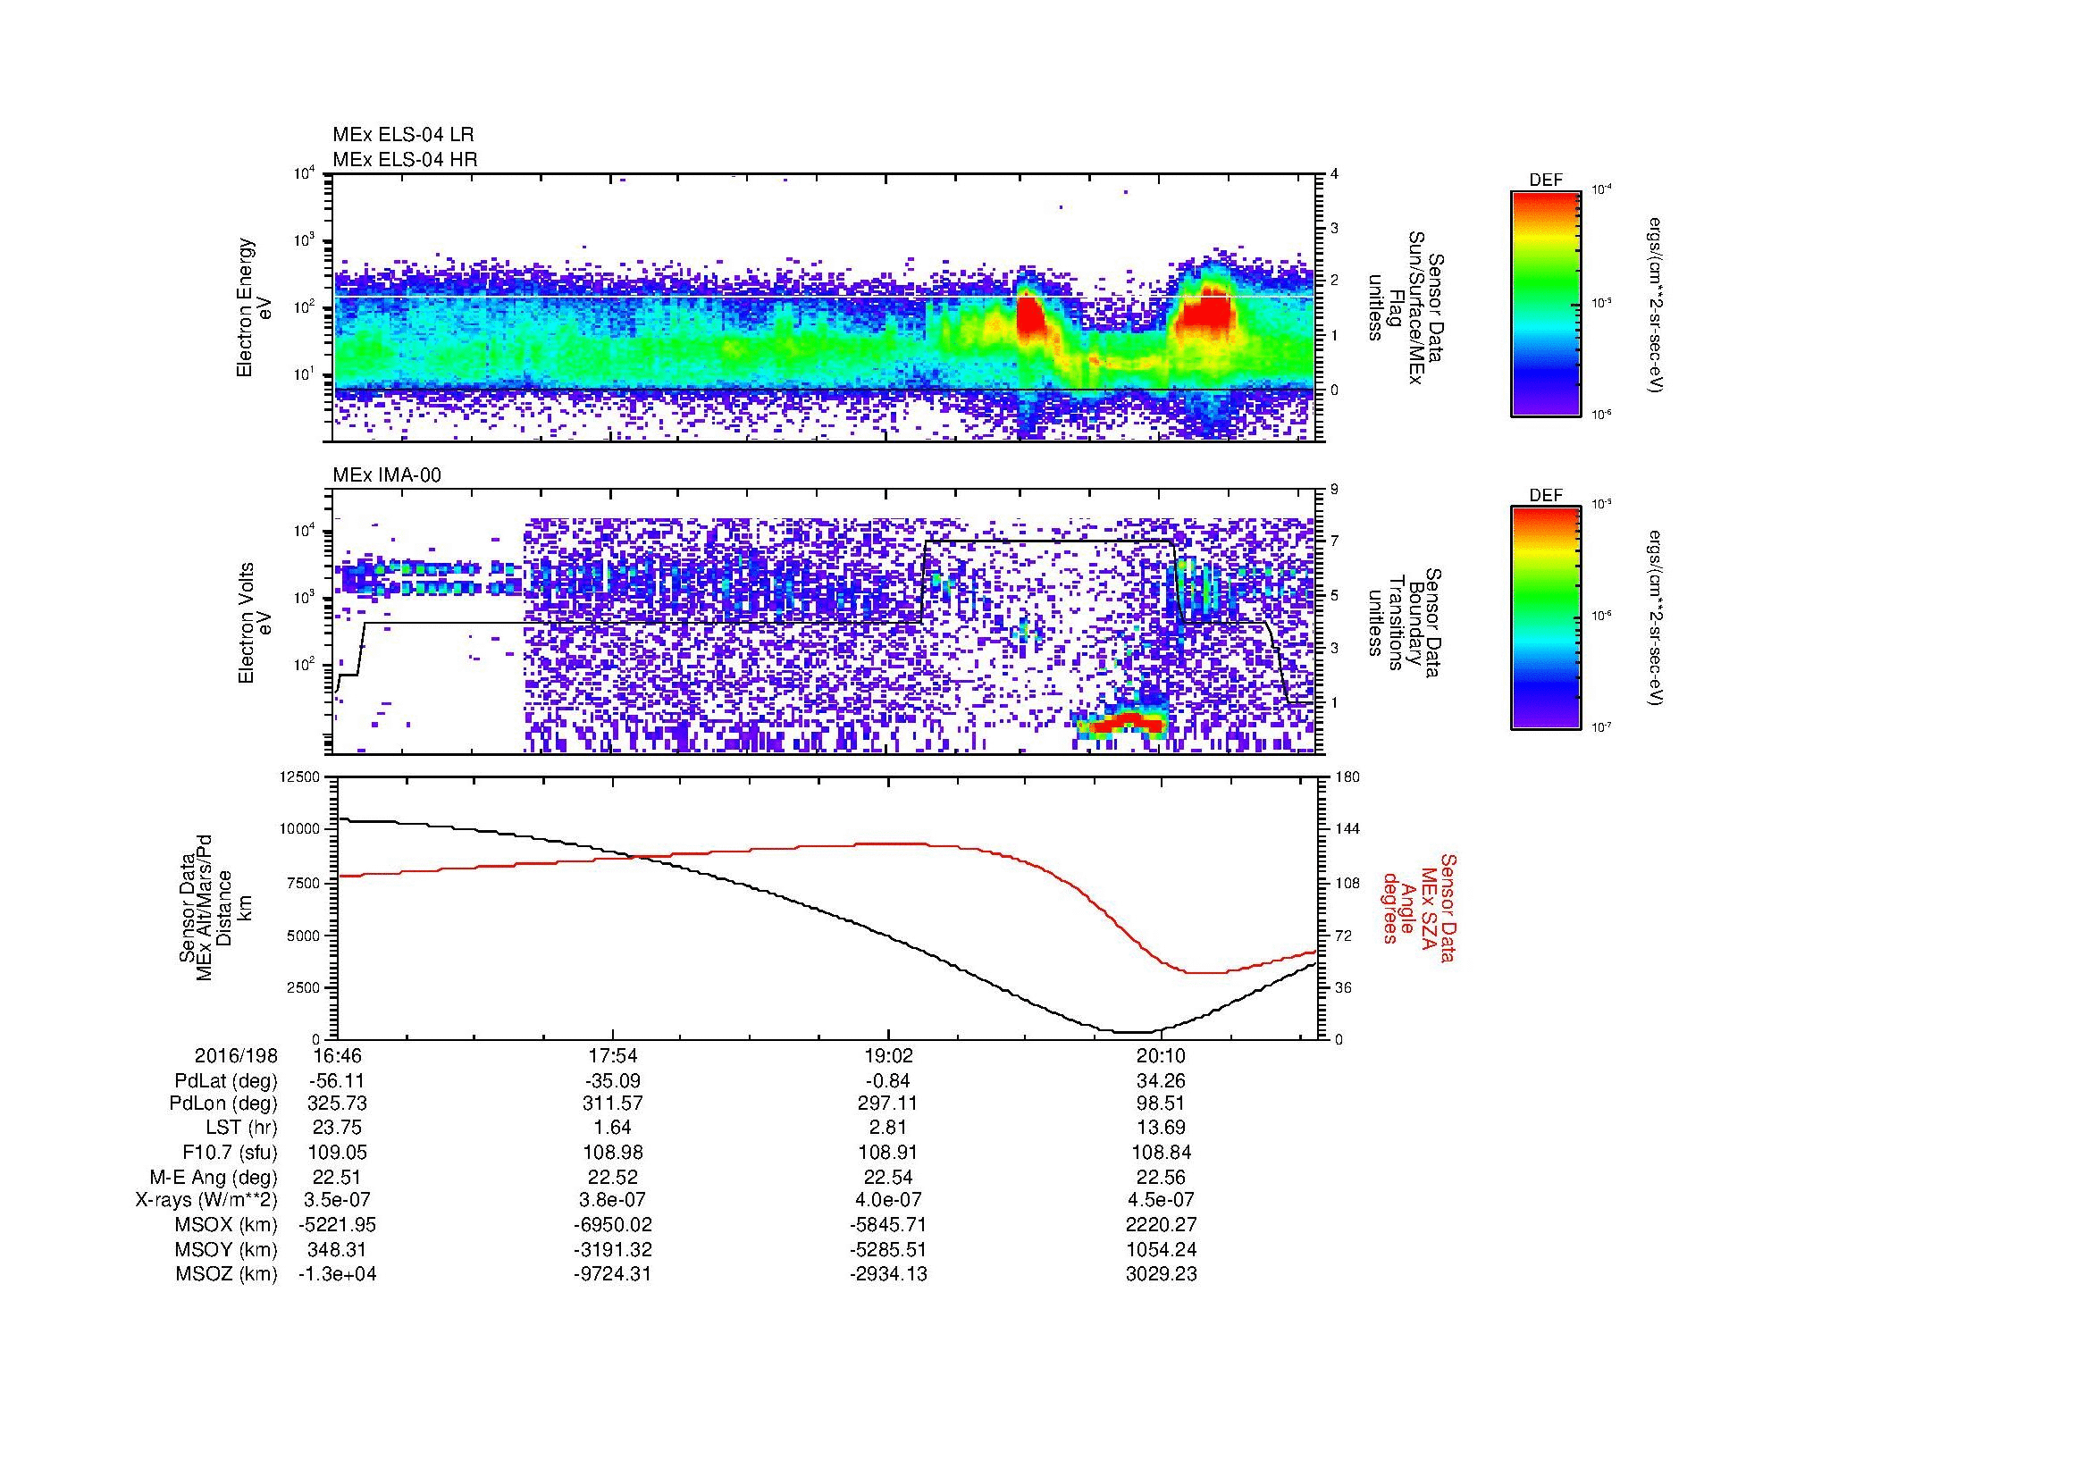Click the '180' SZA axis tick label
Viewport: 2090px width, 1477px height.
click(1349, 777)
